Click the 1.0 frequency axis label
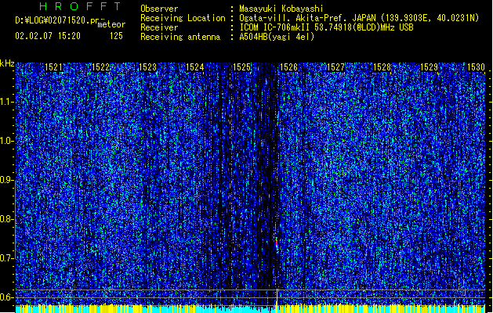This screenshot has height=313, width=493. (6, 141)
